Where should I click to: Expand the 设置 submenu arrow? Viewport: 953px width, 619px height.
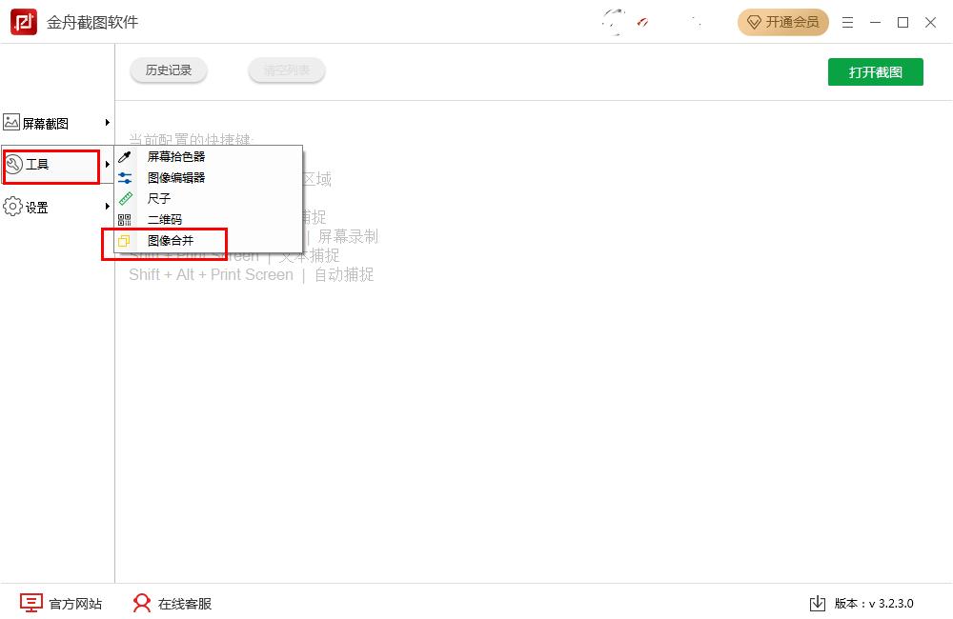point(108,207)
